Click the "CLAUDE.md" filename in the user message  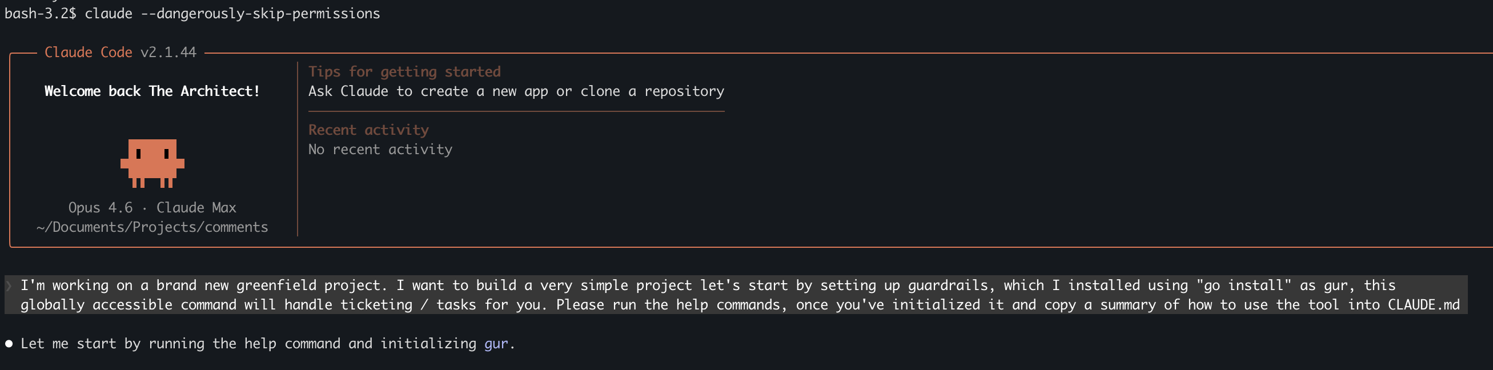1423,304
